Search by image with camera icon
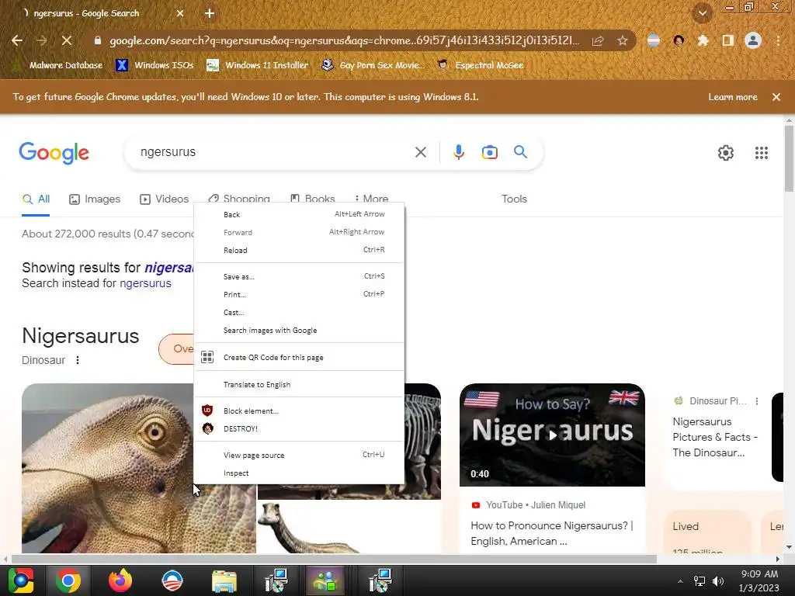Screen dimensions: 795x596 pos(489,152)
